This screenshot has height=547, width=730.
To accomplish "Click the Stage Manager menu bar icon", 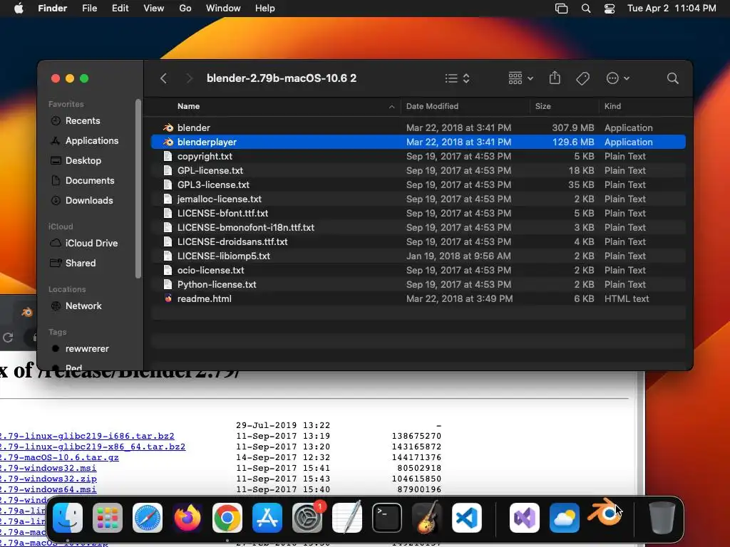I will coord(562,9).
